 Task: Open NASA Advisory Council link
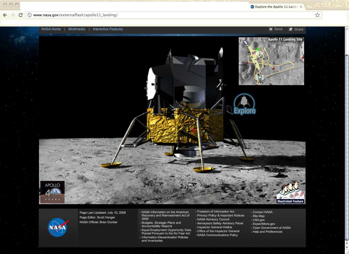tap(213, 219)
